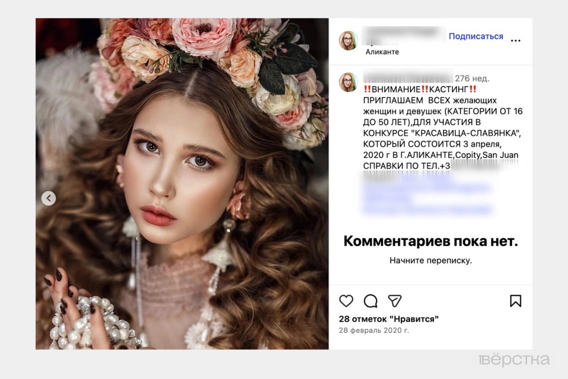This screenshot has width=568, height=379.
Task: Share the post with the paper plane icon
Action: (394, 301)
